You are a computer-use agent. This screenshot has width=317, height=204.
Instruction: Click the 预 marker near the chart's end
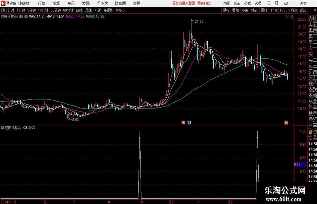(x=286, y=122)
